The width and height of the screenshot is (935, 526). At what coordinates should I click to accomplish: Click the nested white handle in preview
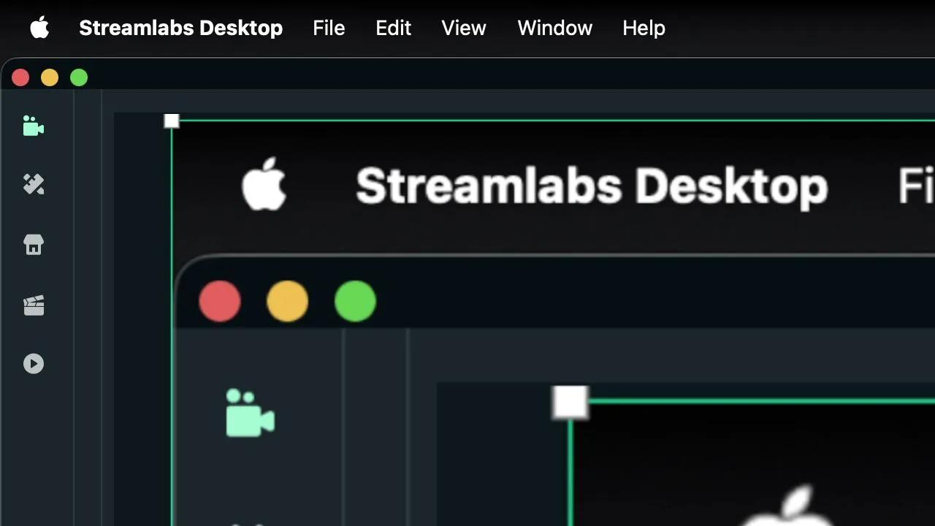click(x=570, y=402)
